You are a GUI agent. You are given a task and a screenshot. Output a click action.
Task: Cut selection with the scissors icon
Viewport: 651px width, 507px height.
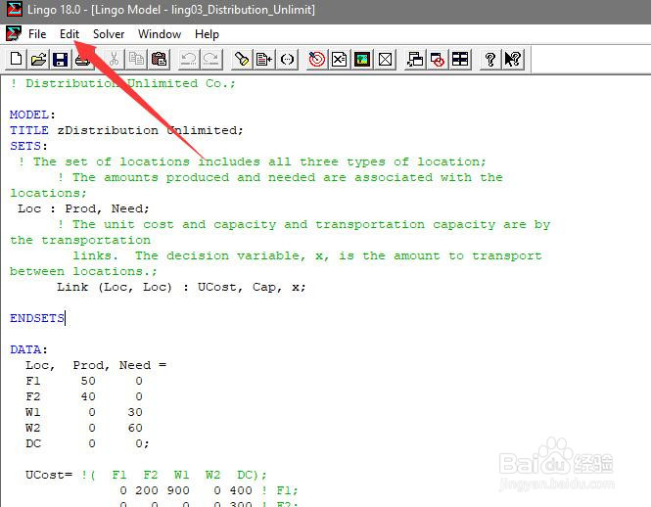[114, 60]
